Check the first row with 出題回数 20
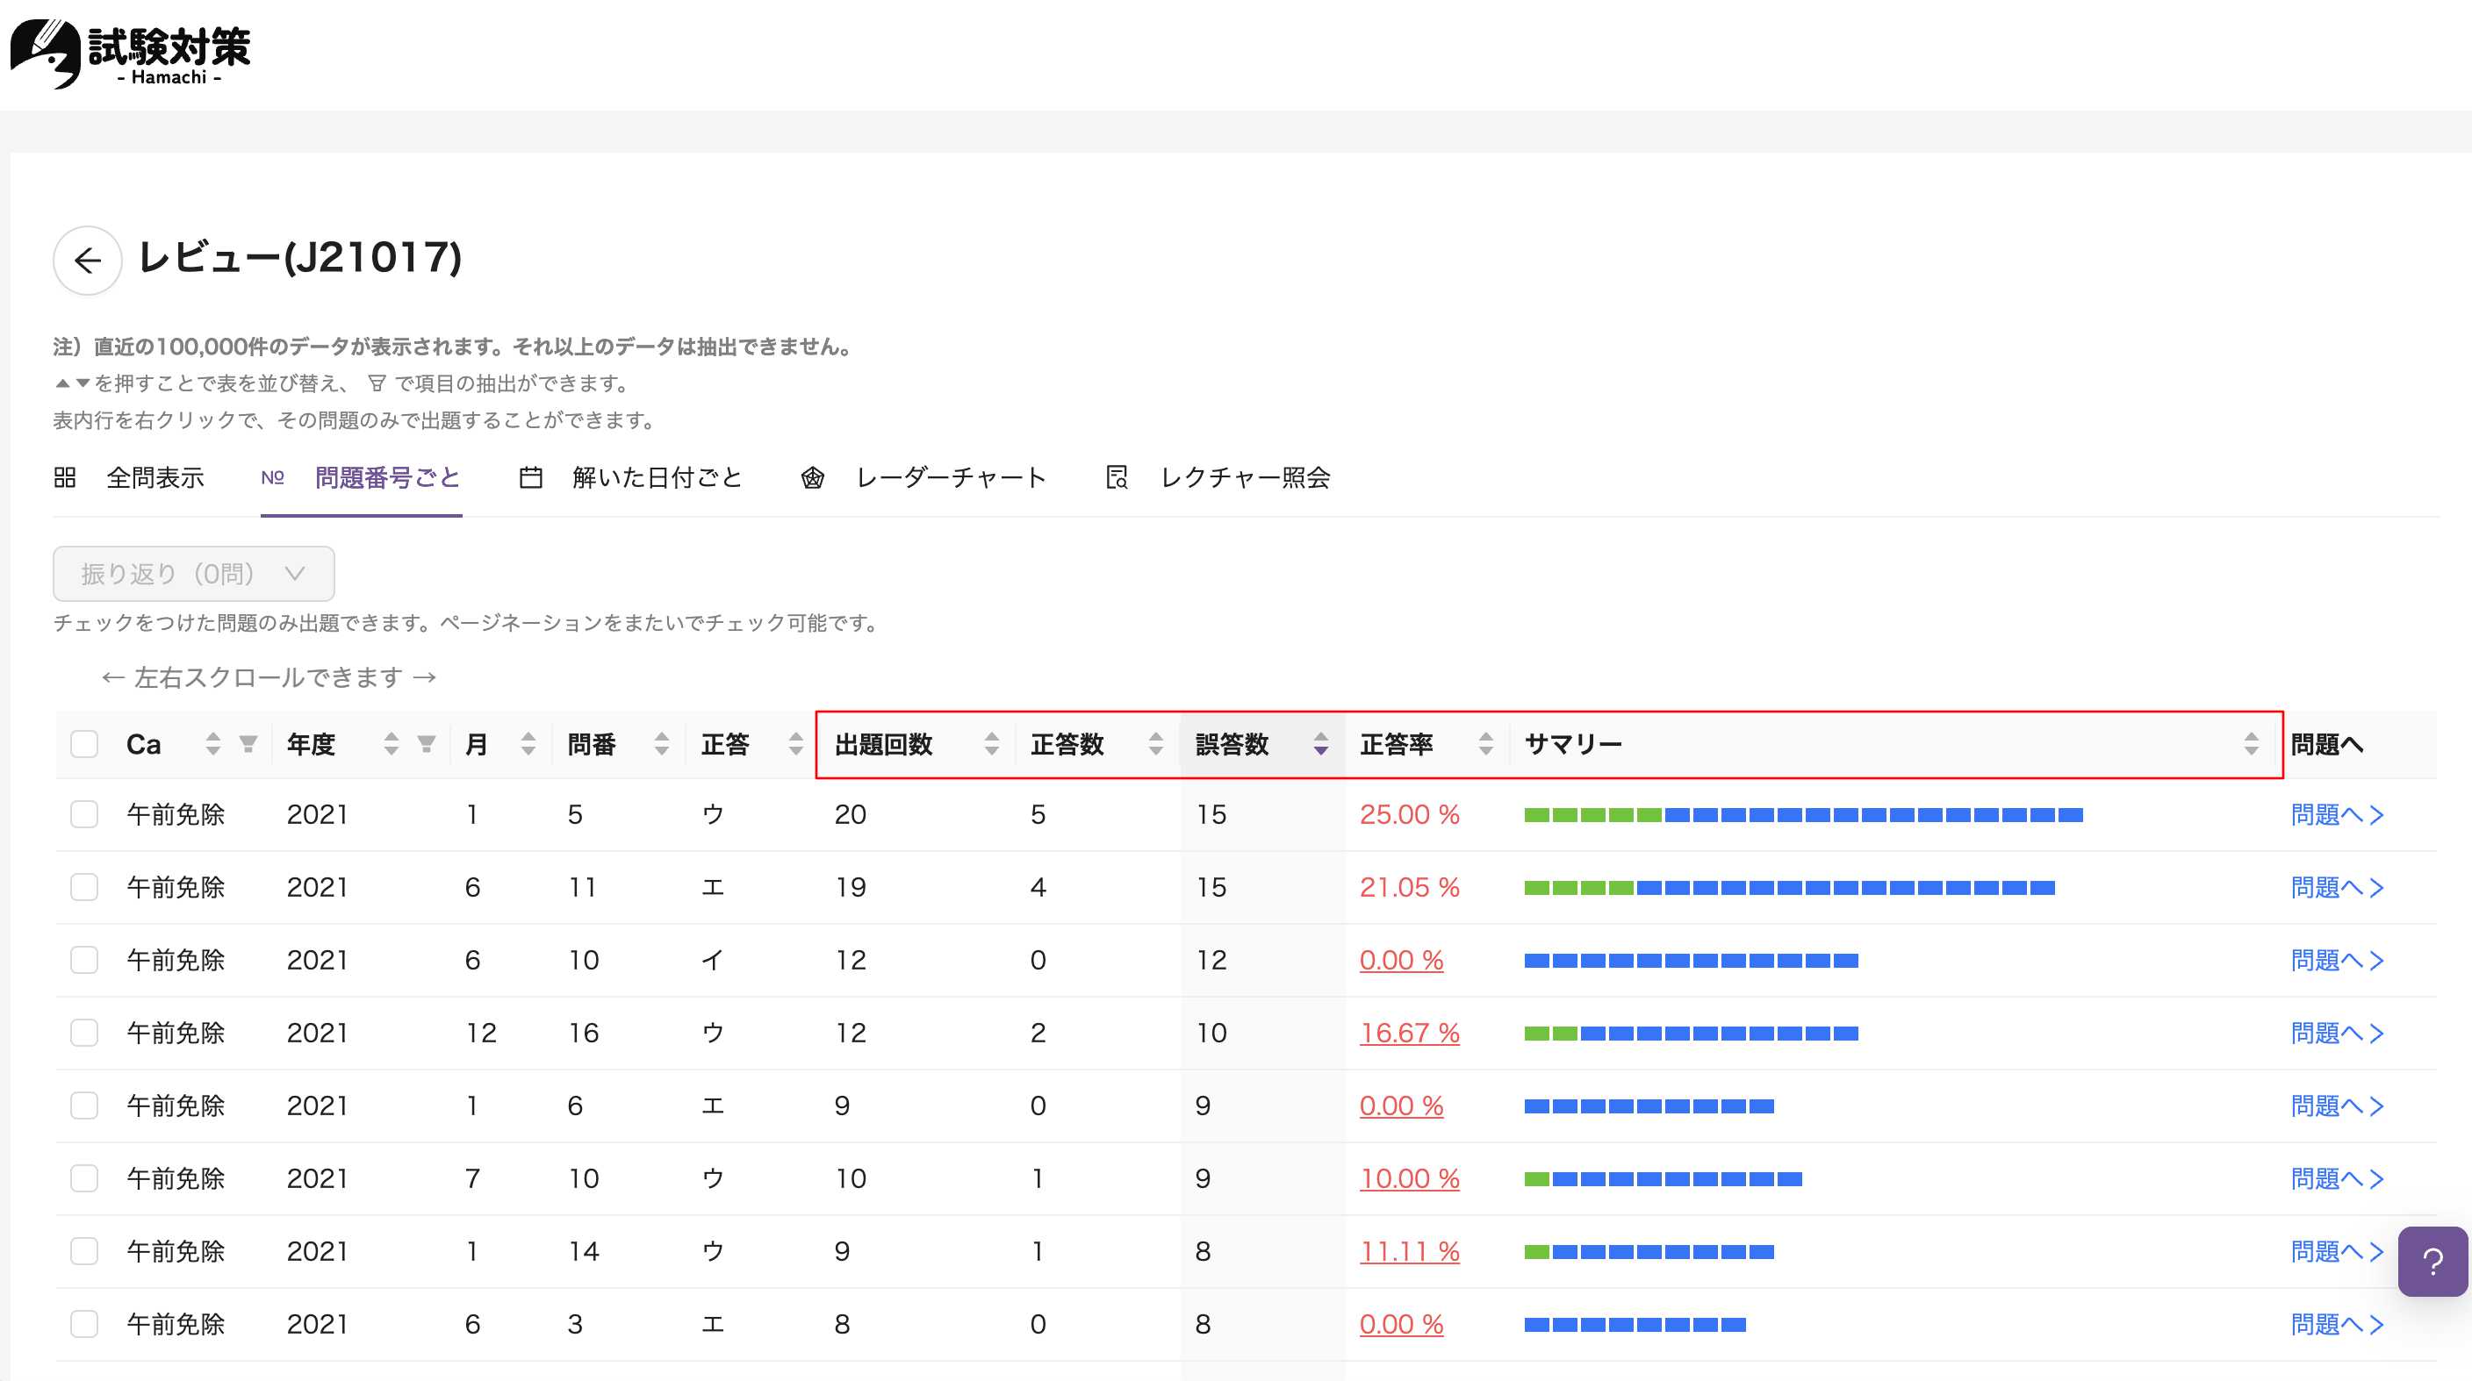This screenshot has height=1381, width=2472. click(x=84, y=814)
